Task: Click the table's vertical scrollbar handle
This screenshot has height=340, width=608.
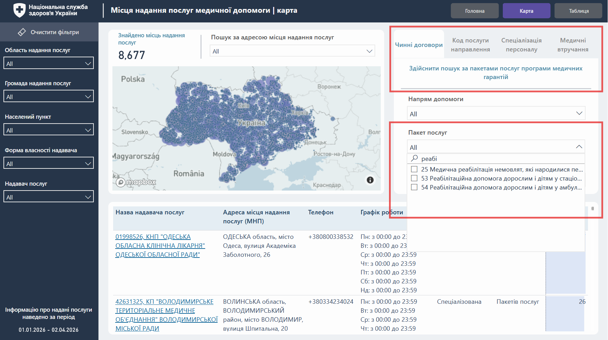Action: click(x=592, y=208)
